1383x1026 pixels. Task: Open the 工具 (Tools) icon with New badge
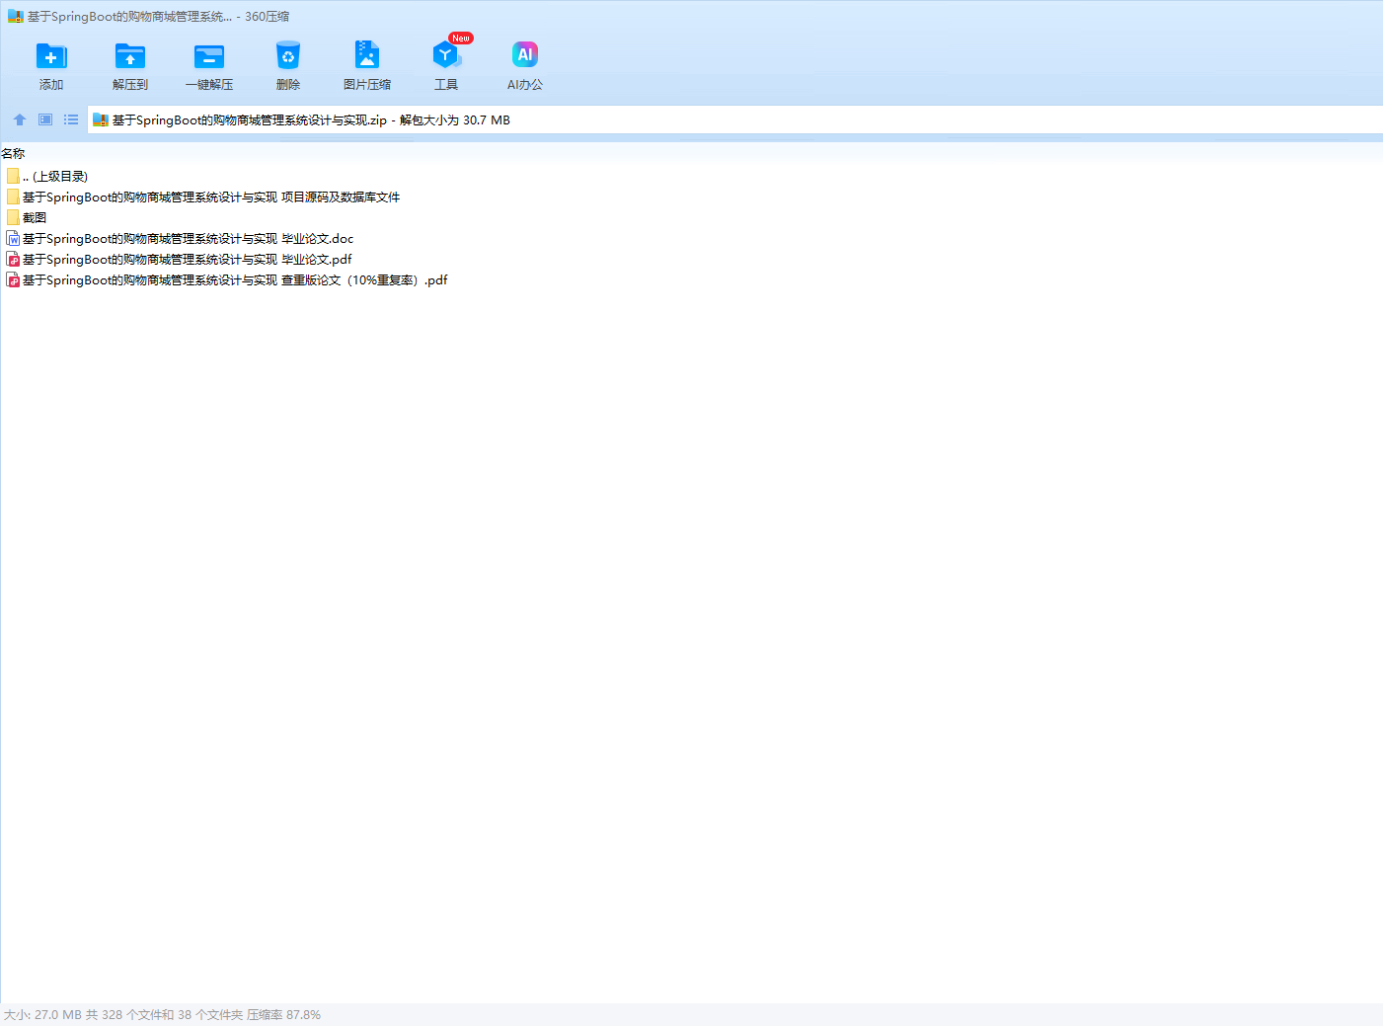tap(446, 55)
